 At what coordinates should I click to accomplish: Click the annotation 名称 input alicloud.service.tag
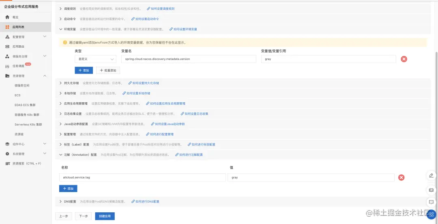pos(142,178)
